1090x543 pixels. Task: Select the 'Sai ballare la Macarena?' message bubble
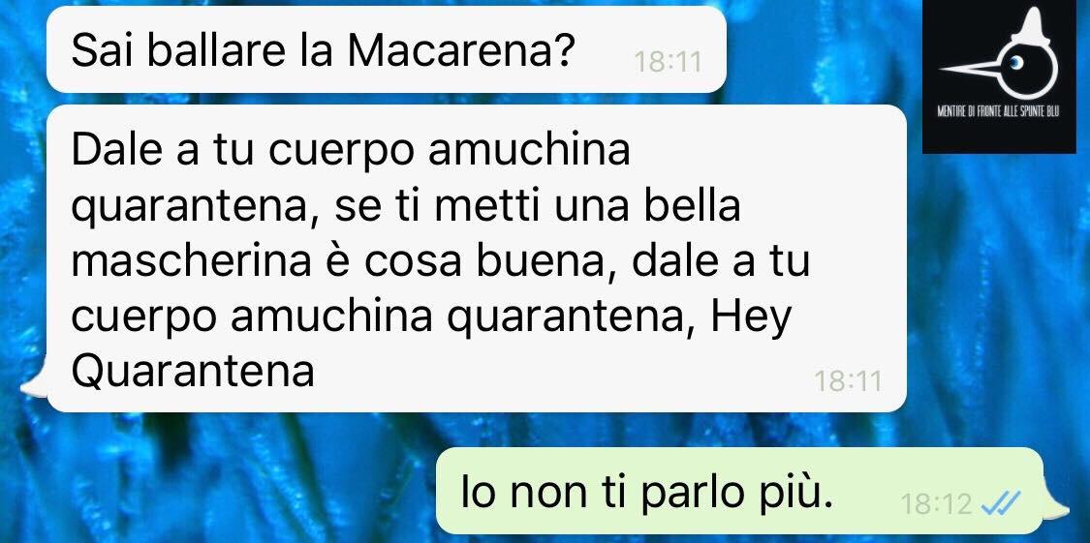click(387, 49)
